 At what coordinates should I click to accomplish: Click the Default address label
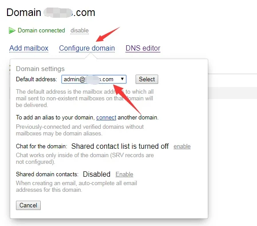pyautogui.click(x=36, y=79)
